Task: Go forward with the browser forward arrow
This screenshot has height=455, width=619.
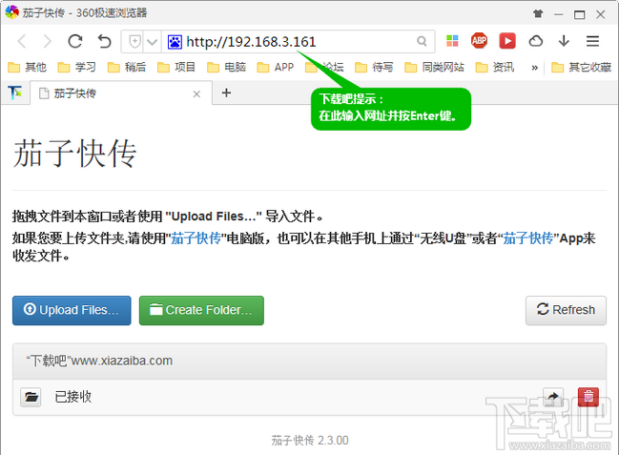Action: point(48,41)
